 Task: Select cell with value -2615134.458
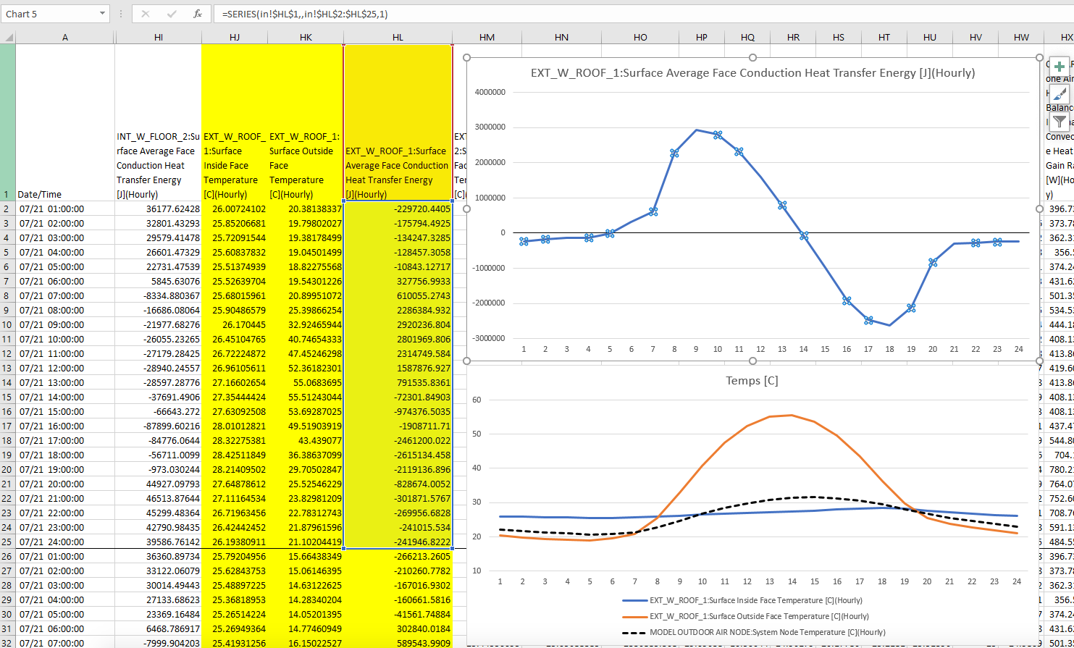398,455
